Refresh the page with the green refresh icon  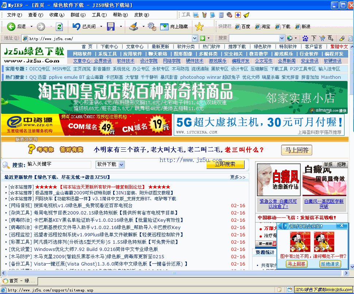pos(59,27)
